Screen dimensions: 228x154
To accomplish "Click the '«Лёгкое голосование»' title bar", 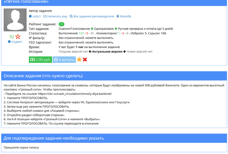I will click(114, 3).
